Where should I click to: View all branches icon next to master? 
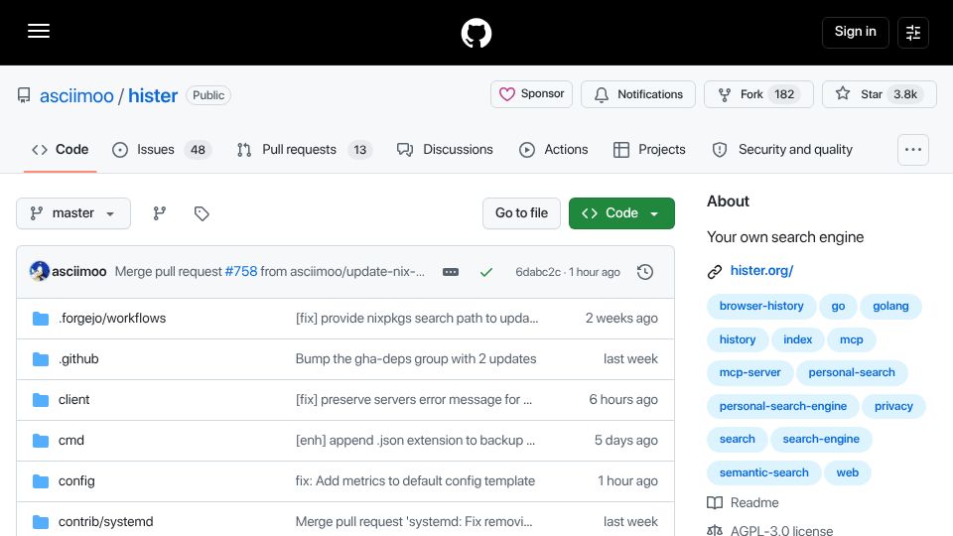(x=159, y=213)
